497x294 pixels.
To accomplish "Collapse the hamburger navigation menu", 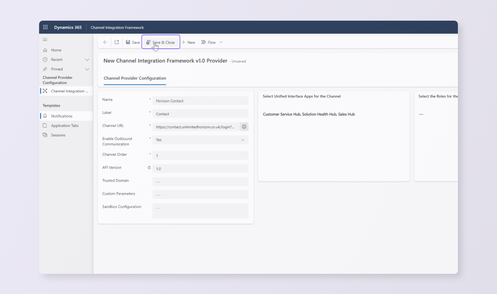I will 45,40.
